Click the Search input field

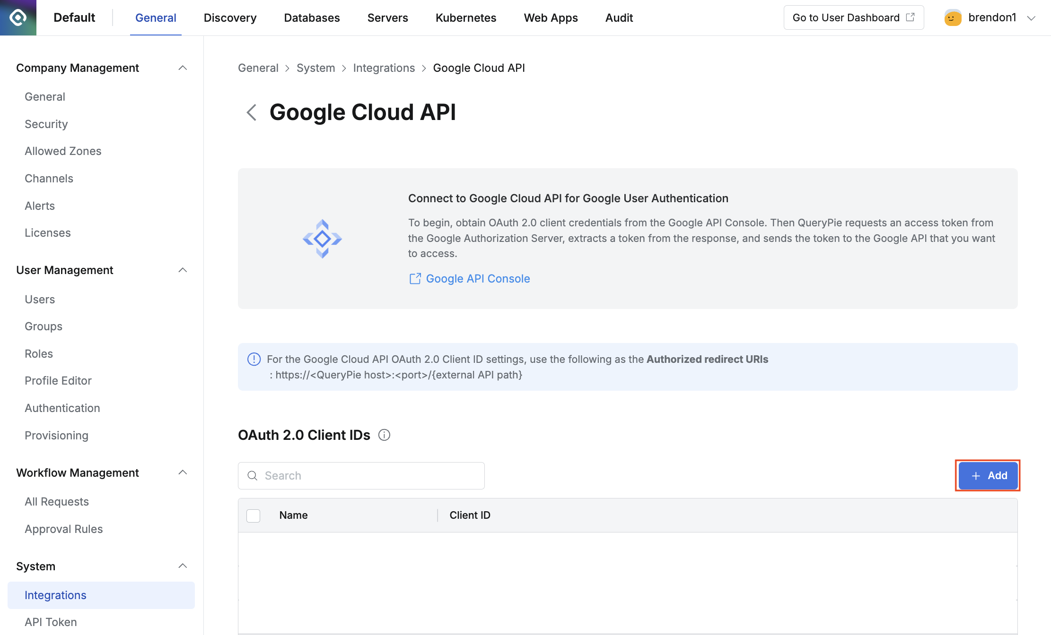tap(369, 476)
